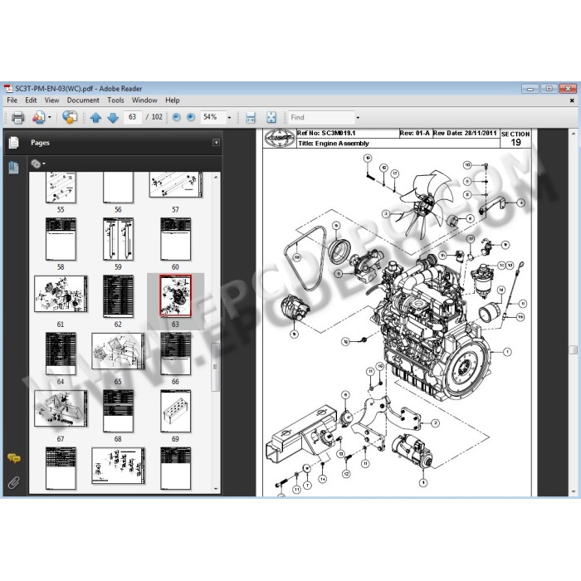Select page 62 thumbnail

118,296
